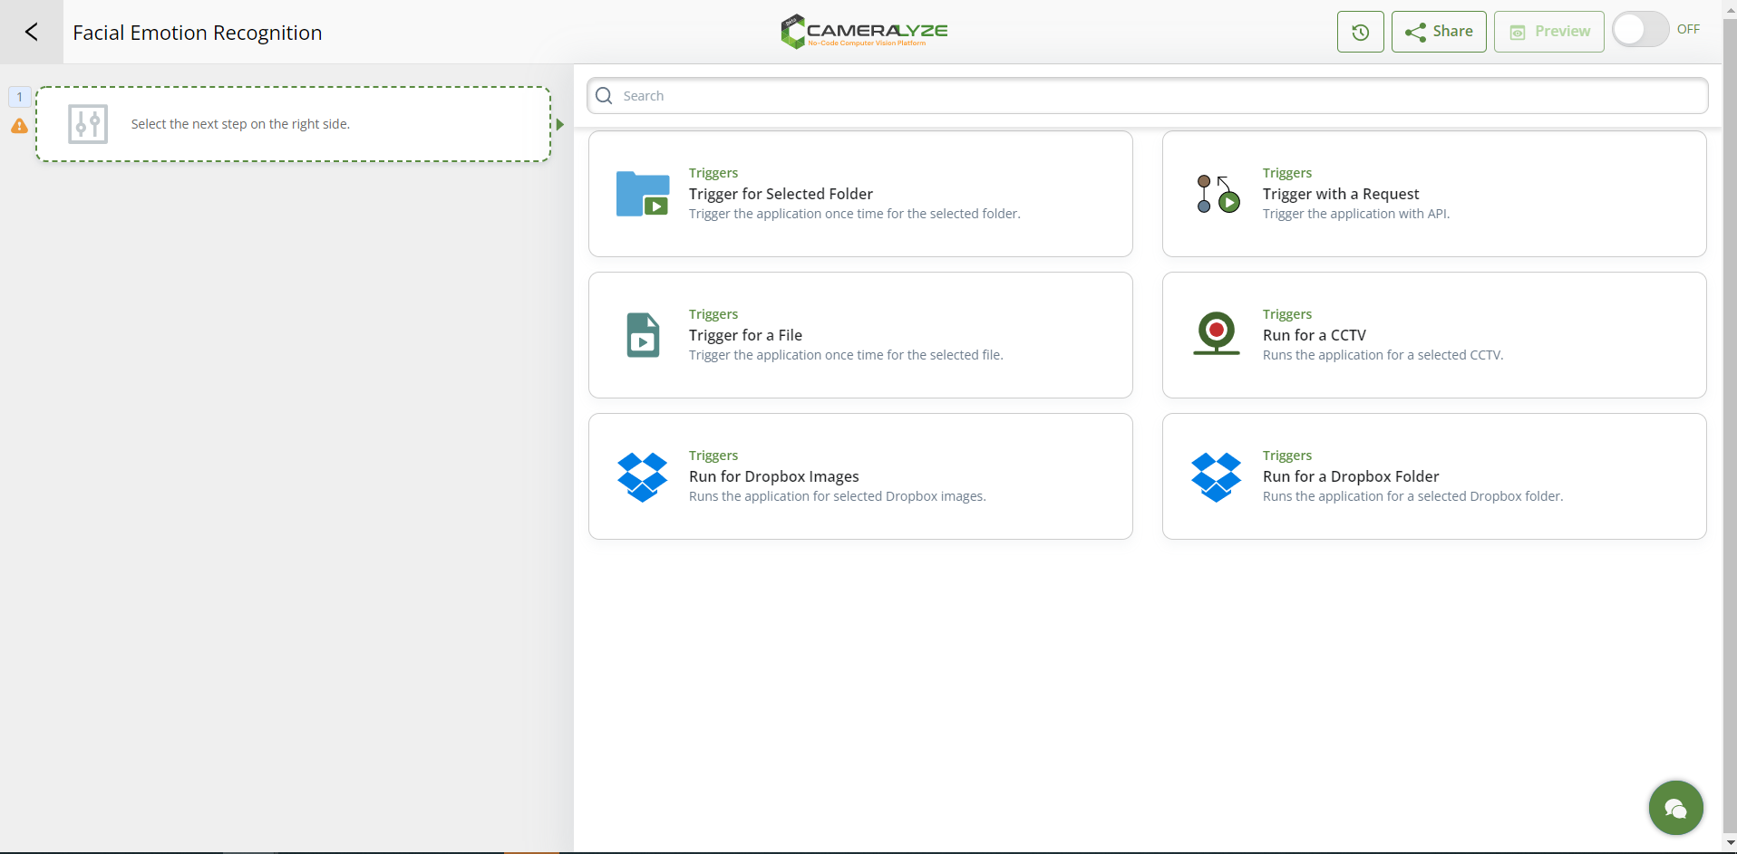Click the request flow icon for API trigger
The image size is (1737, 854).
1218,194
